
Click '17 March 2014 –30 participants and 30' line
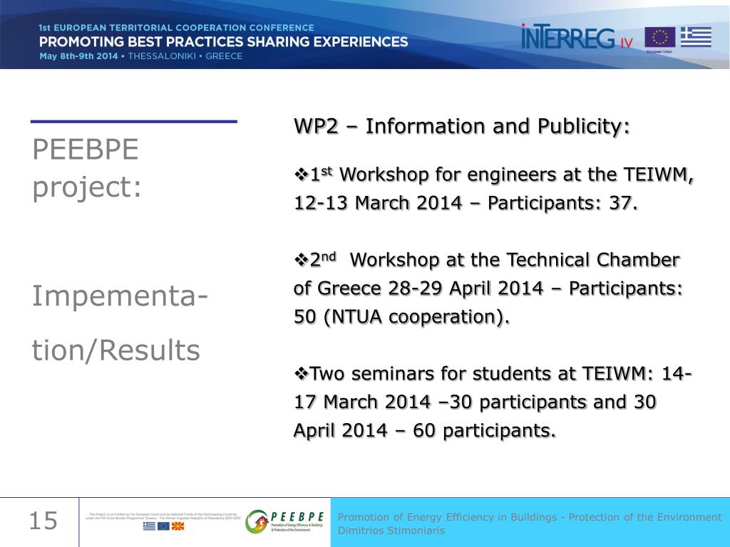[x=475, y=402]
